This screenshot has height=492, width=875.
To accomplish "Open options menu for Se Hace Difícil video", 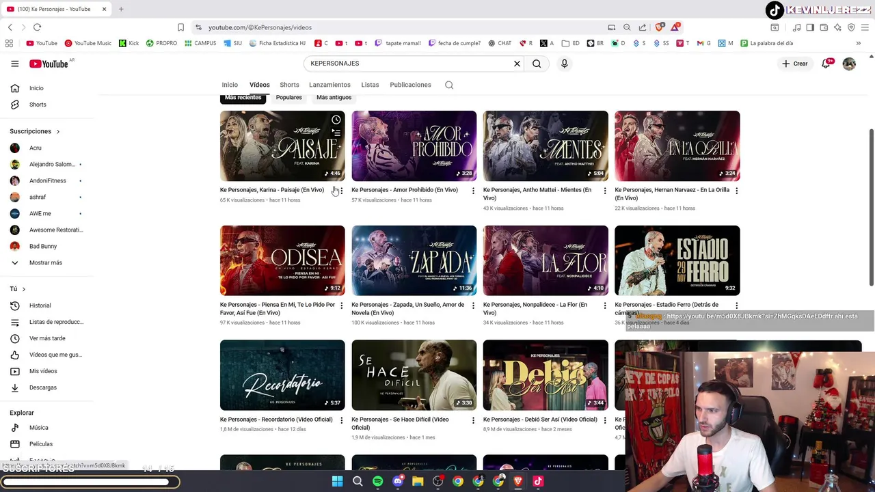I will (473, 420).
